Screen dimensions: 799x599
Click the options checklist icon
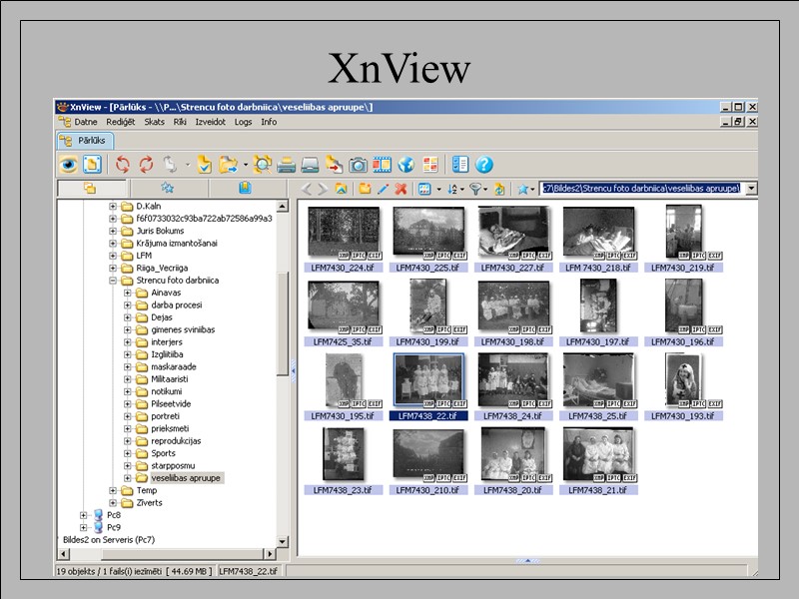(460, 165)
